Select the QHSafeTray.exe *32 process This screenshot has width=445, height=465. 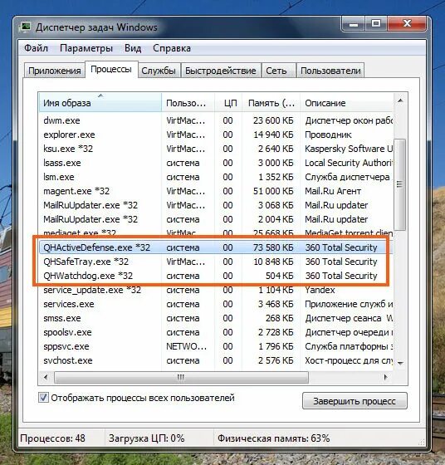pyautogui.click(x=216, y=262)
